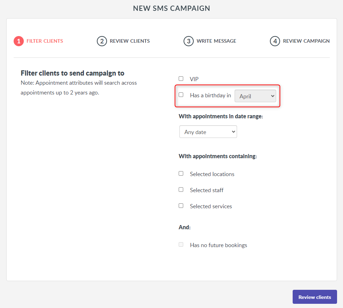Expand the 'Any date' range dropdown
This screenshot has height=308, width=343.
[208, 132]
